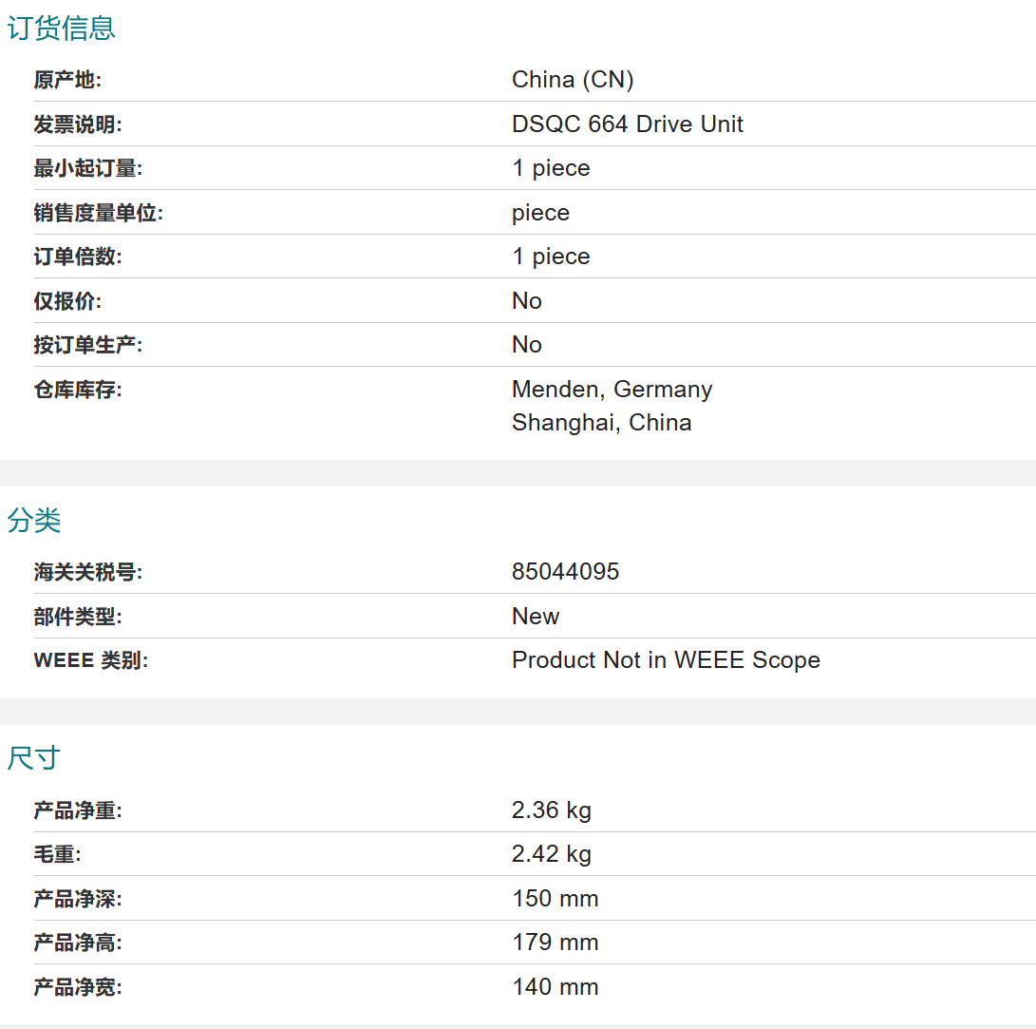Click the No value of 仅报价
Screen dimensions: 1036x1029
[x=527, y=300]
